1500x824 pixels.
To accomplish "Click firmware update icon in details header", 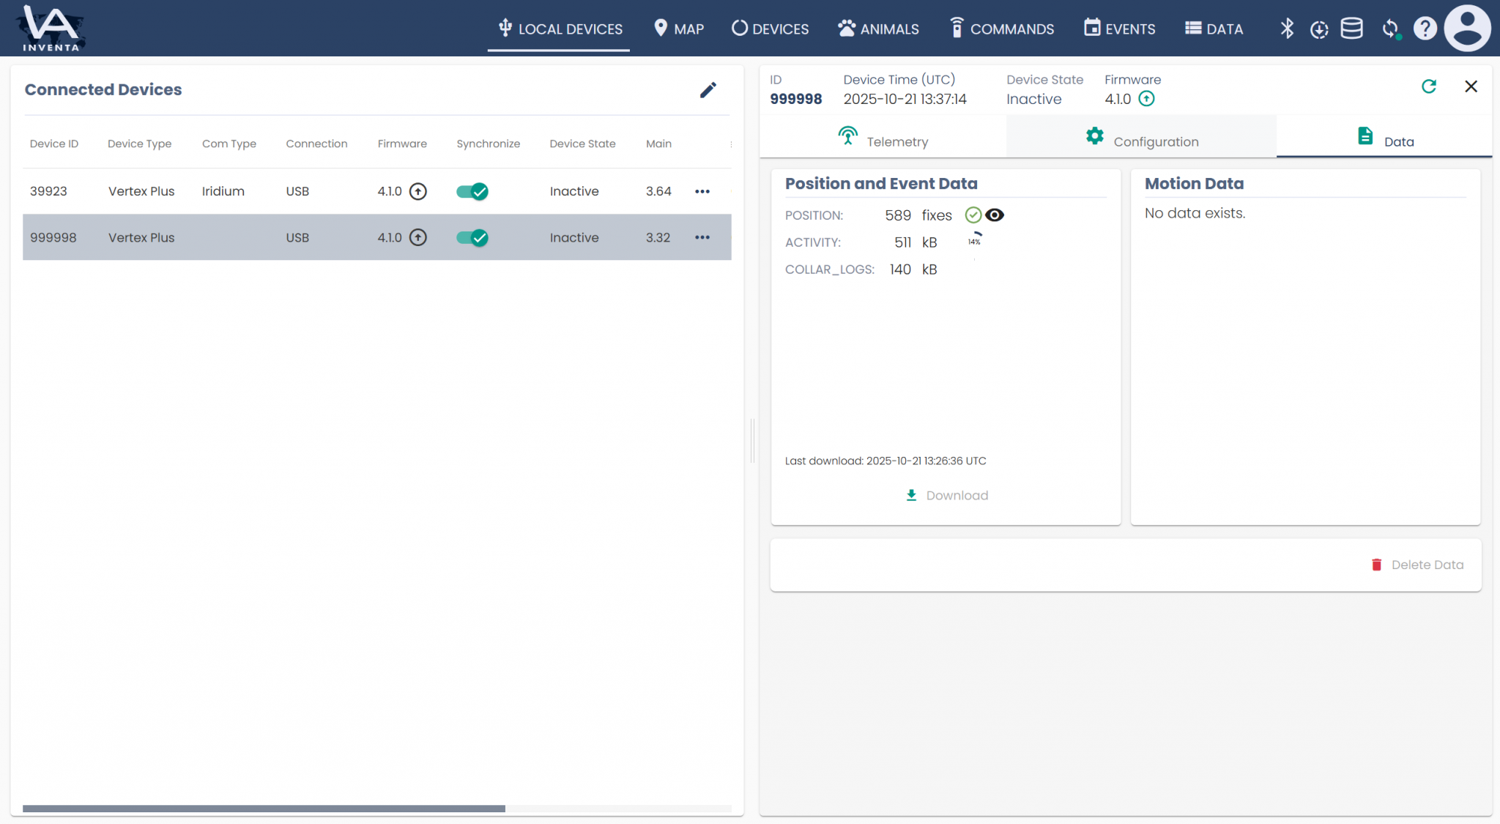I will [x=1147, y=99].
